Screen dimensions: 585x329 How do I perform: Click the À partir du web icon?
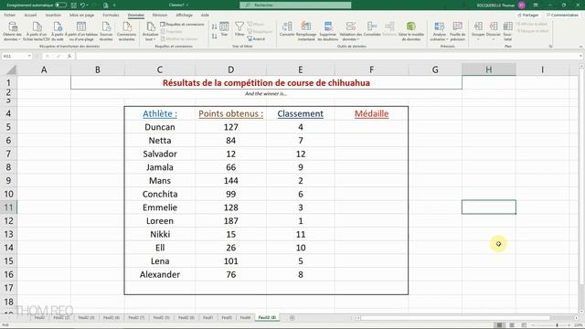point(57,31)
